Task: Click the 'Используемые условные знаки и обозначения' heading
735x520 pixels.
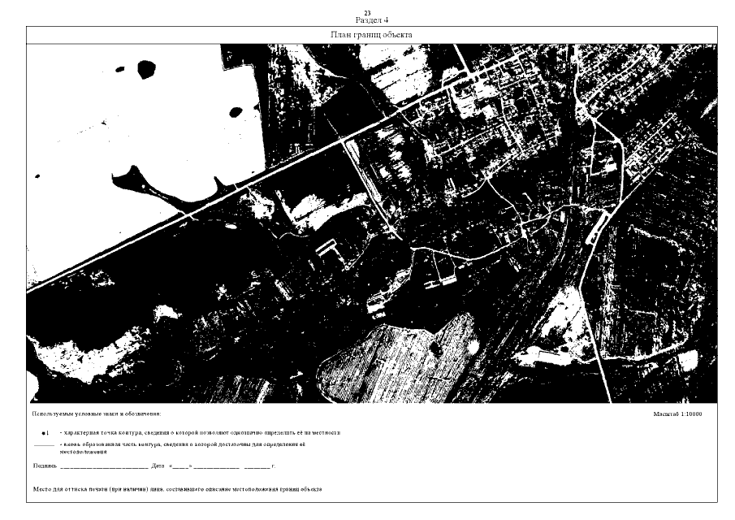Action: pos(97,414)
